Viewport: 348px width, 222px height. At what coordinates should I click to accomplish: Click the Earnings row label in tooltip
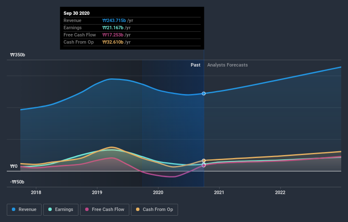point(72,28)
